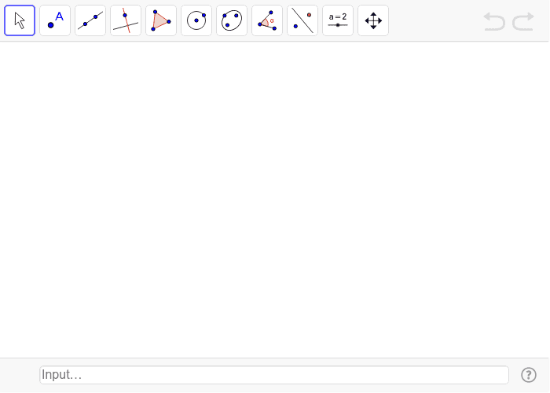Open input help question mark

pyautogui.click(x=529, y=375)
